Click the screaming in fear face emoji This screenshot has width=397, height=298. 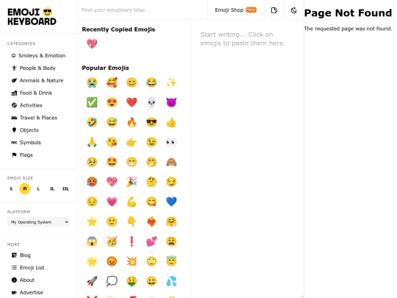click(92, 241)
